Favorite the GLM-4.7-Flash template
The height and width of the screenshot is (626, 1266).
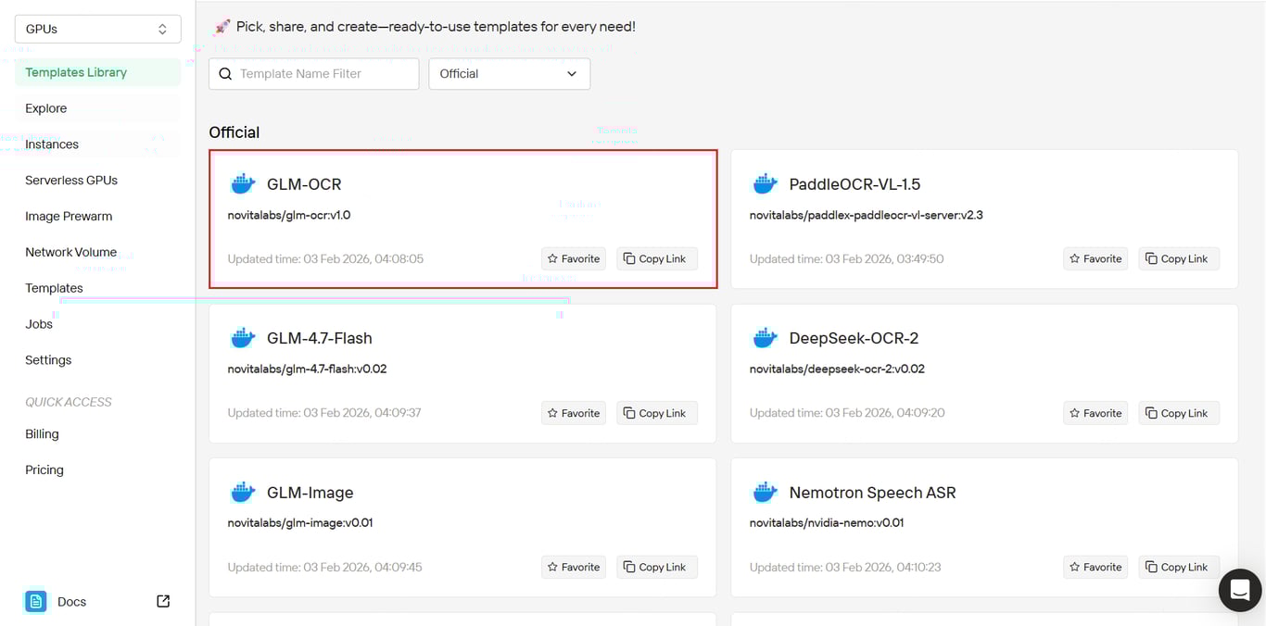pos(573,413)
